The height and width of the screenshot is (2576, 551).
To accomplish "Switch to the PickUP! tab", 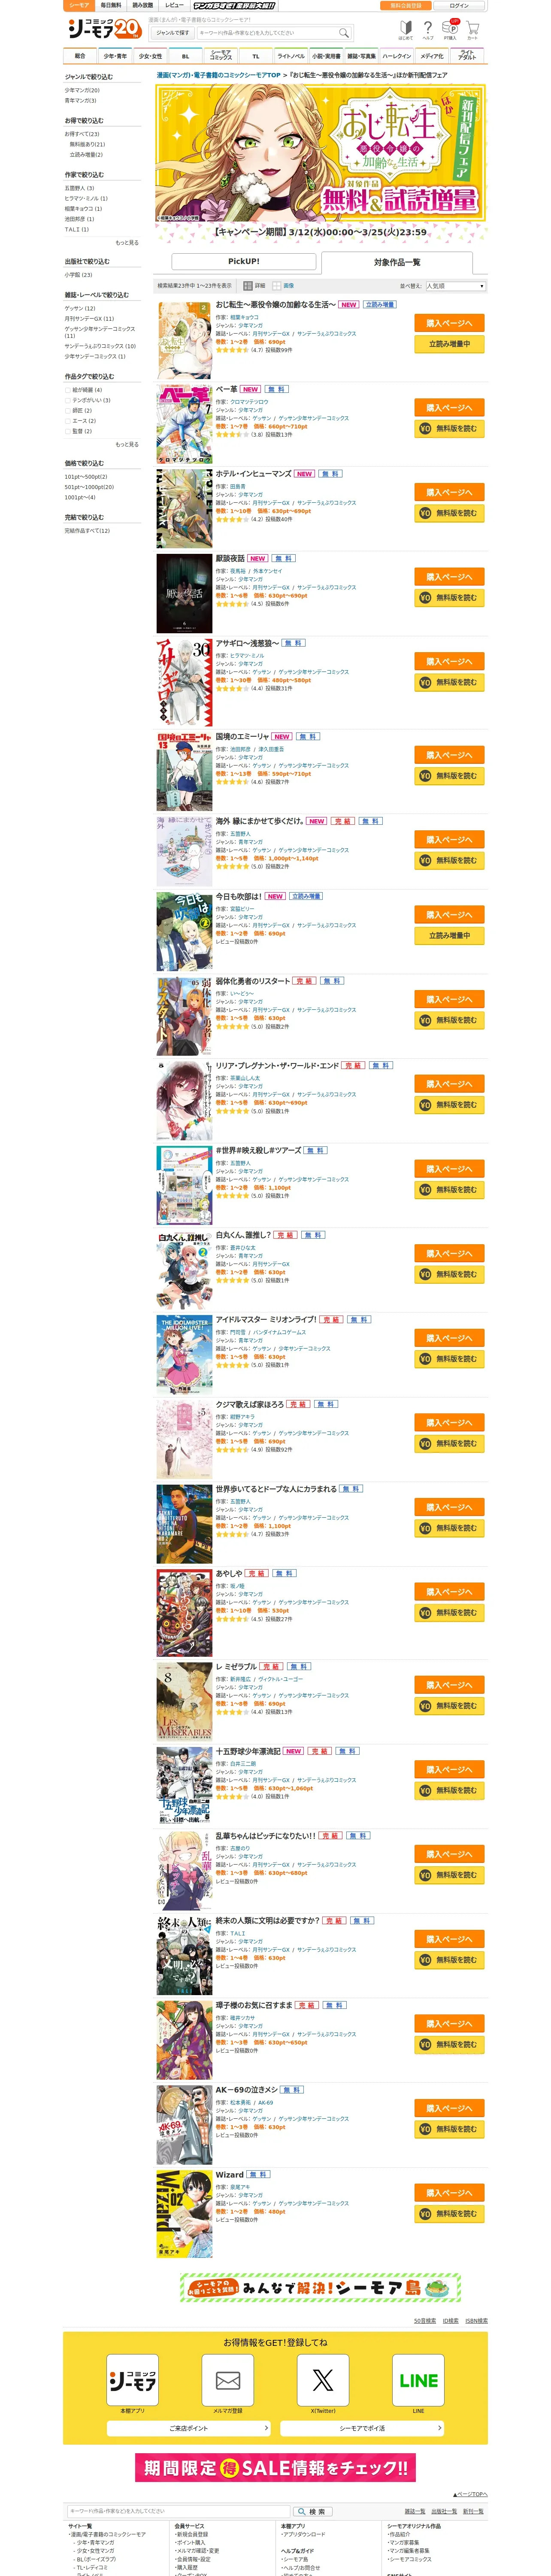I will coord(244,261).
